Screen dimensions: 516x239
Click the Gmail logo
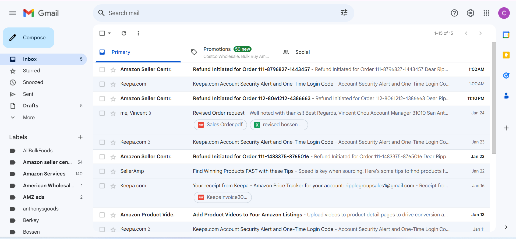pyautogui.click(x=41, y=13)
